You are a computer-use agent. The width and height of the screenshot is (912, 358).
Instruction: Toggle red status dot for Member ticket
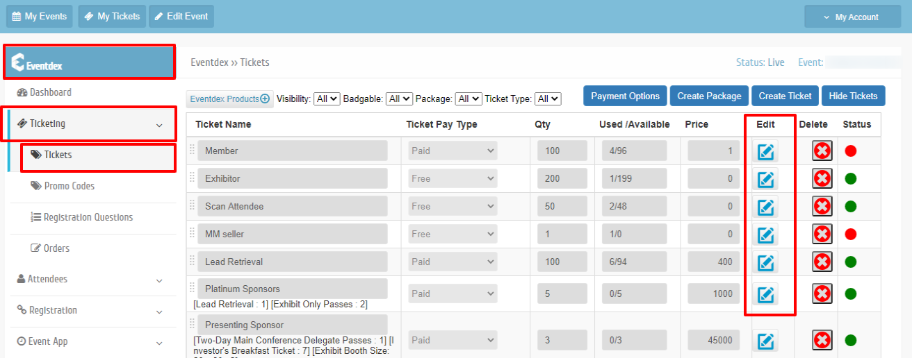[851, 151]
